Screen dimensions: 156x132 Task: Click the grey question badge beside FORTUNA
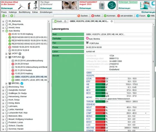point(23,57)
